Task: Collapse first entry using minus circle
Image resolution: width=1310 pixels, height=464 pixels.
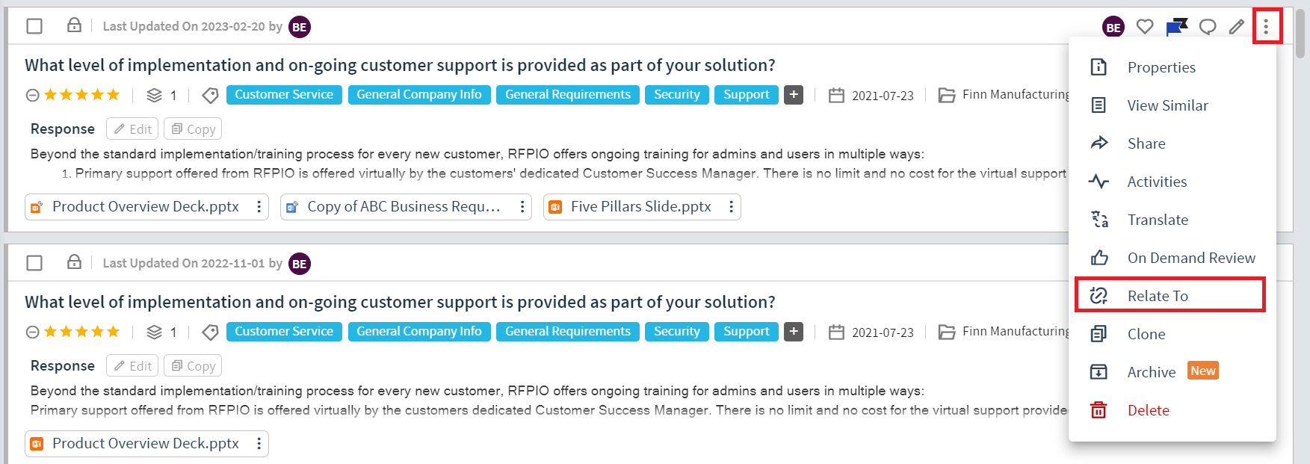Action: pyautogui.click(x=32, y=95)
